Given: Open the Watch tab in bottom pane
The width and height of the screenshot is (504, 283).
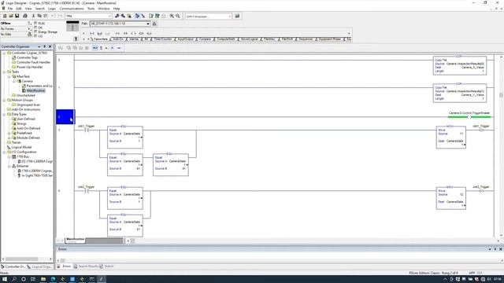Looking at the screenshot, I should (x=106, y=266).
